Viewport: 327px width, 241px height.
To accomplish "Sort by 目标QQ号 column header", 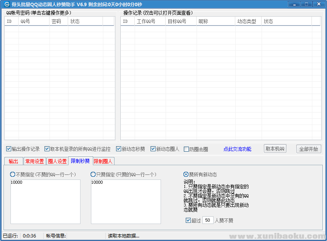I will coord(181,22).
